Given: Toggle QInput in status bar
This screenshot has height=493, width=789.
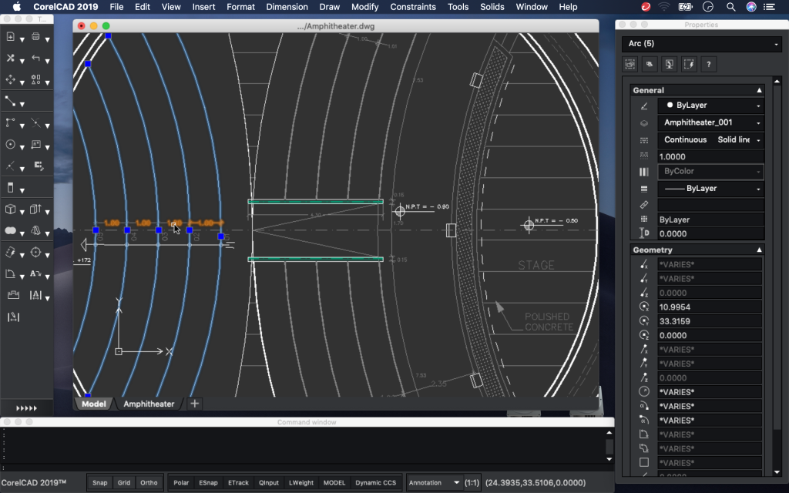Looking at the screenshot, I should point(269,482).
